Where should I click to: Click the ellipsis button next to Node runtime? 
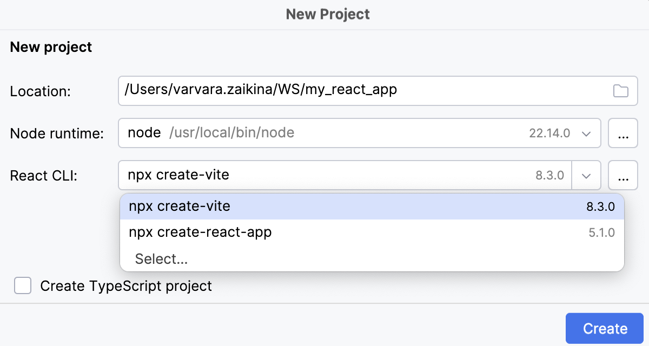click(623, 133)
